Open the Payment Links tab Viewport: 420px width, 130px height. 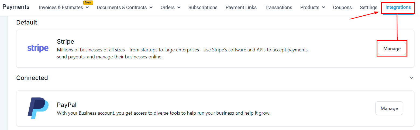241,8
